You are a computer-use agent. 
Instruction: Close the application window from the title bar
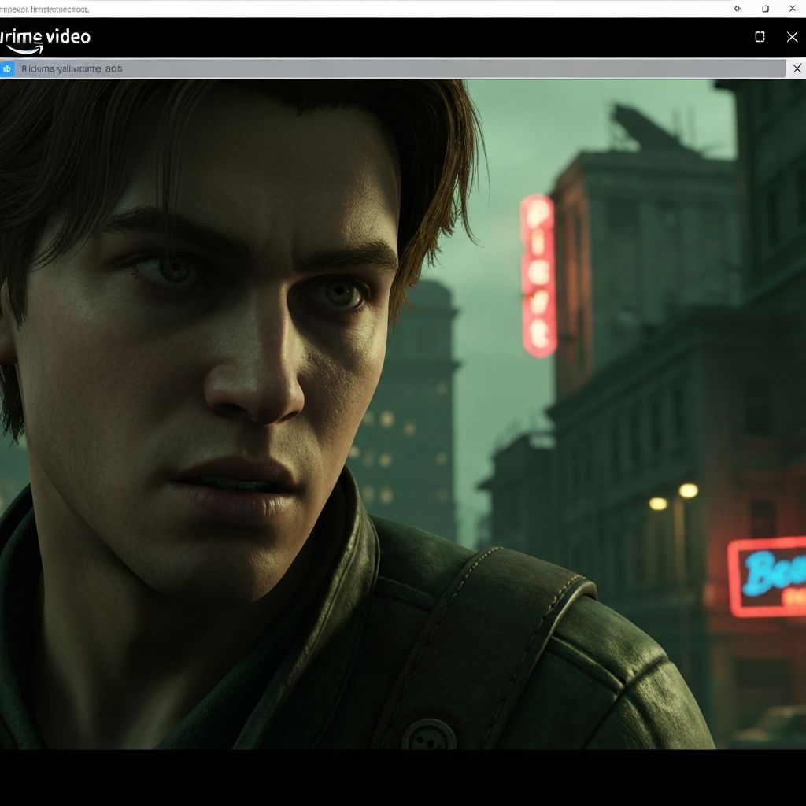point(792,9)
